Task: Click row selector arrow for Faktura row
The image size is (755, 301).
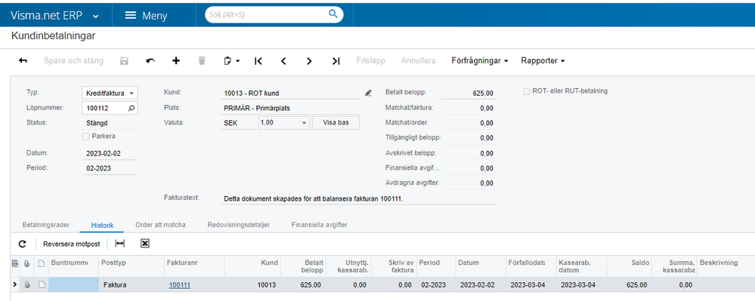Action: point(14,284)
